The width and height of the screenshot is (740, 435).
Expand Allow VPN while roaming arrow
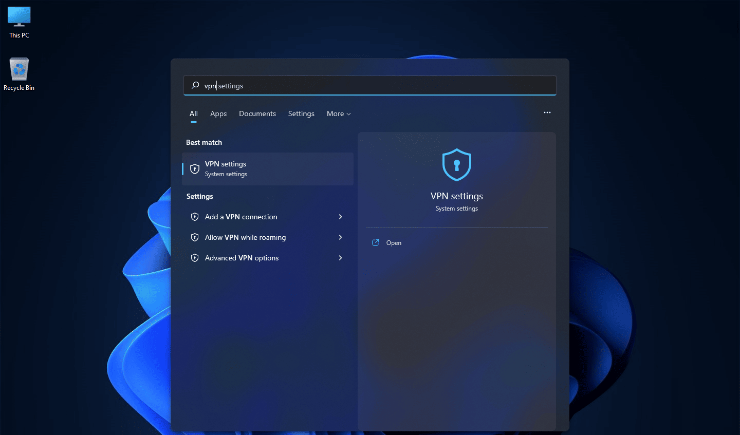point(340,237)
